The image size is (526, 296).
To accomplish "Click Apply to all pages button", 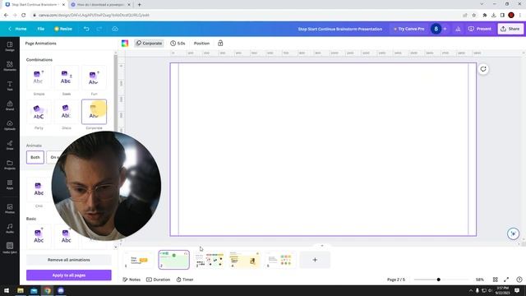I will click(69, 275).
